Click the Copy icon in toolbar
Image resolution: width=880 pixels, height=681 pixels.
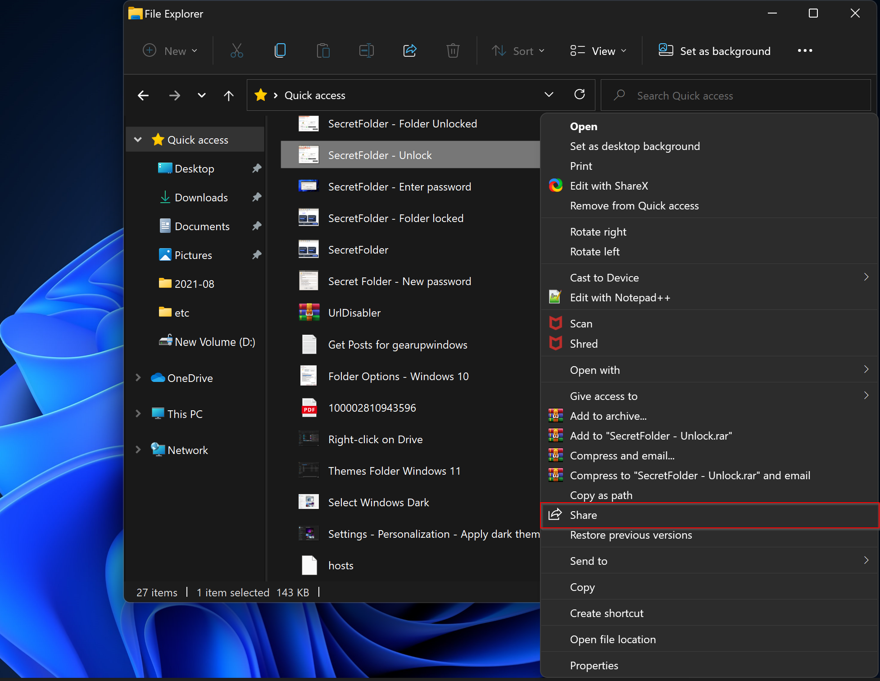(x=280, y=50)
